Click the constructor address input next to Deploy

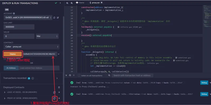pyautogui.click(x=40, y=54)
